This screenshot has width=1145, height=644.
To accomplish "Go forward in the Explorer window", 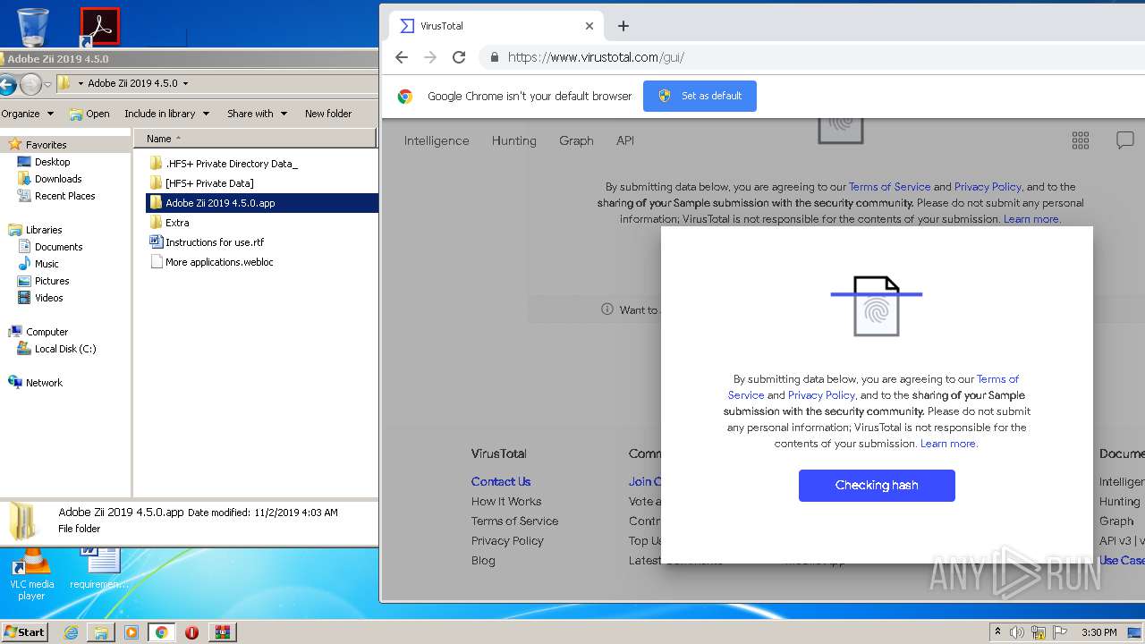I will pos(30,84).
